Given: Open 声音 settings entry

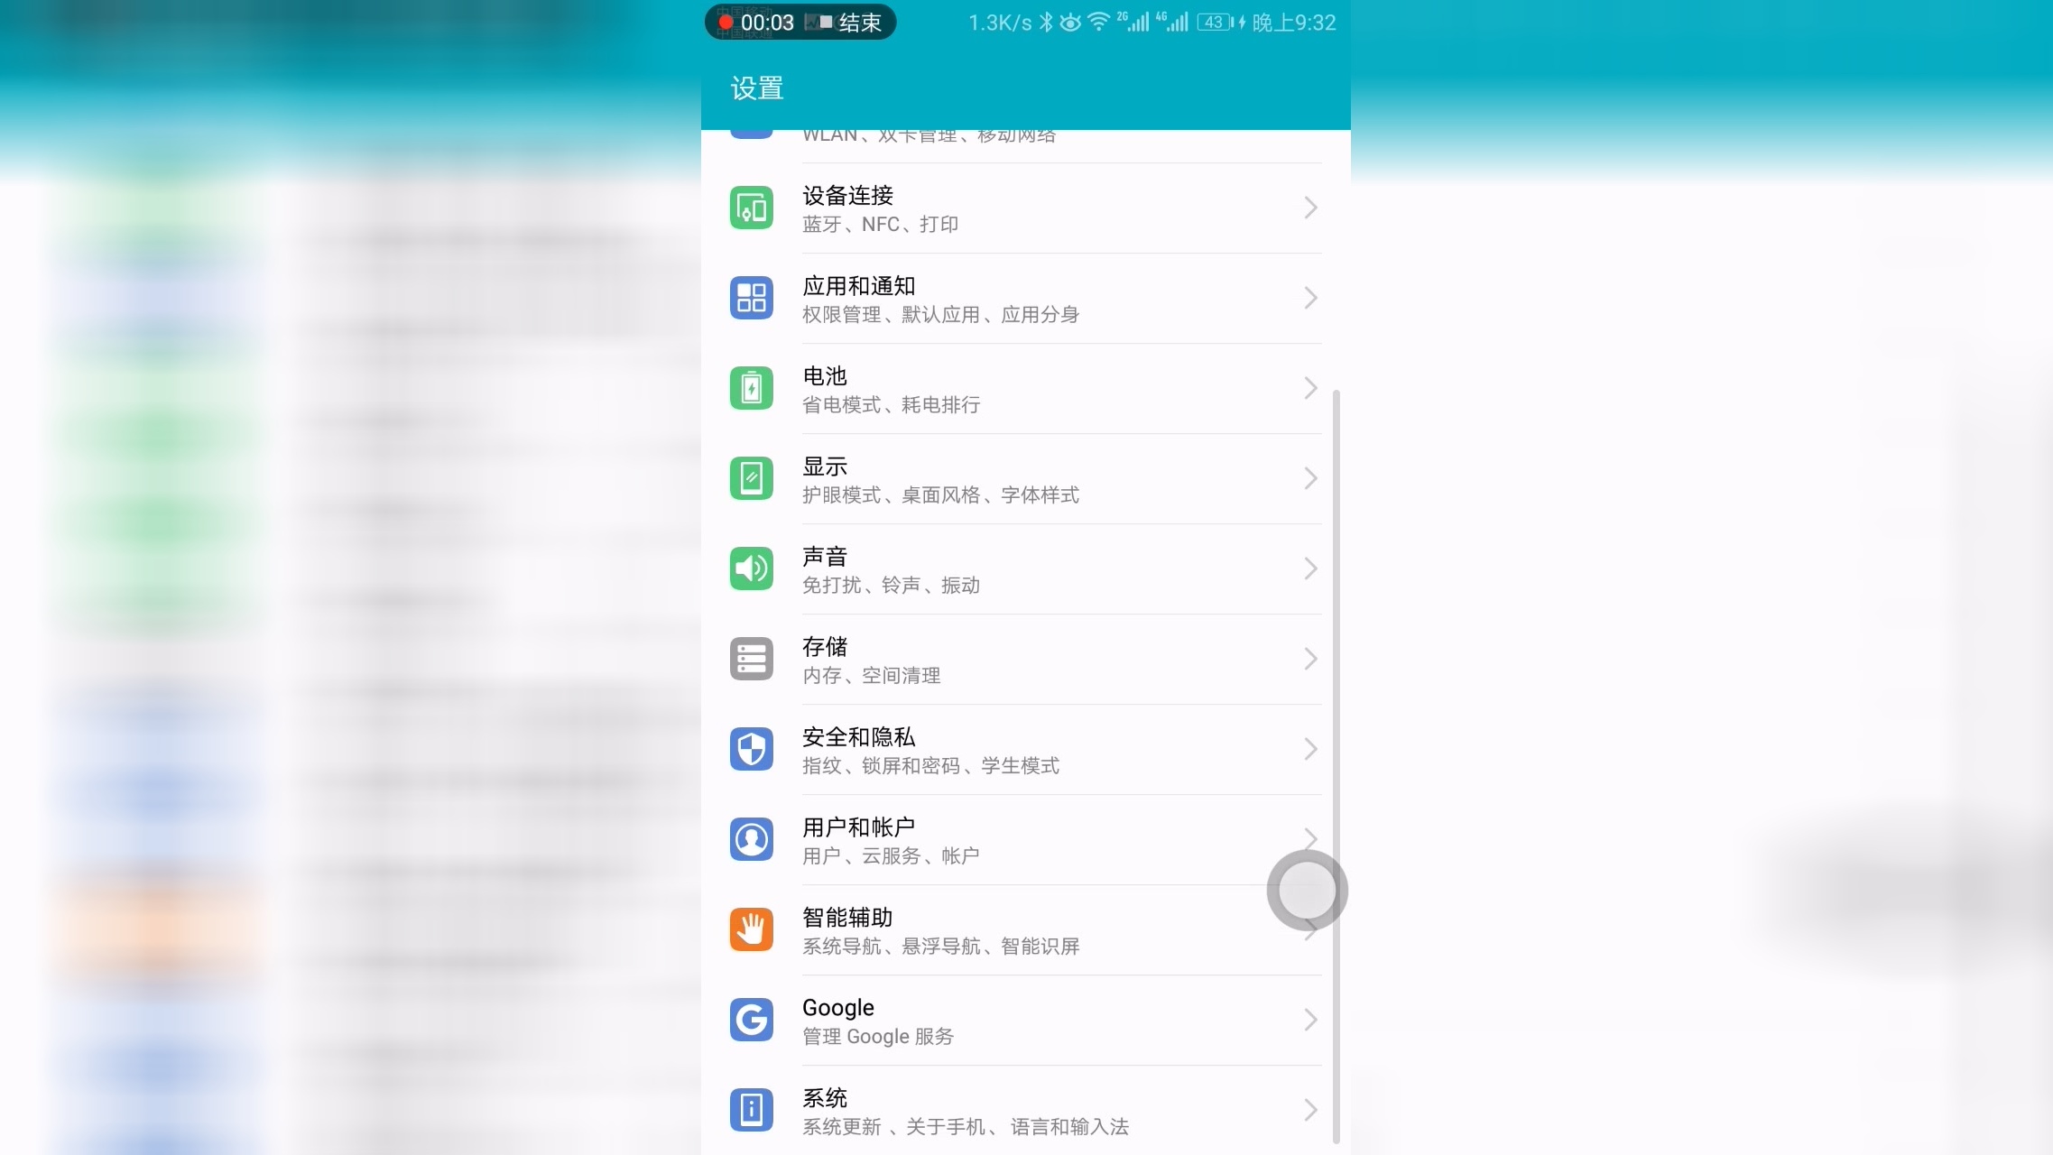Looking at the screenshot, I should (1025, 568).
